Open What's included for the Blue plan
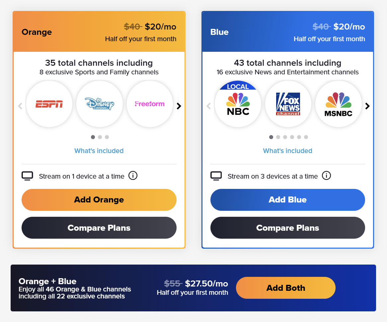 coord(287,150)
